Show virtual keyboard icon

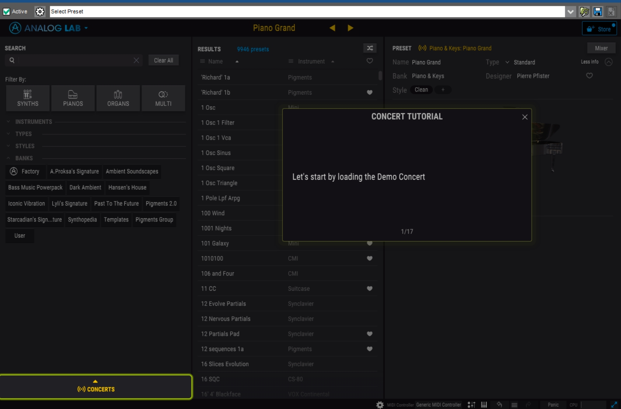[484, 405]
